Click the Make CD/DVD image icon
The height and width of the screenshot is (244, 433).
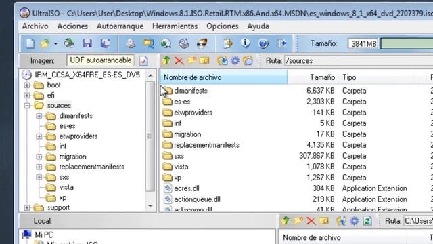click(x=131, y=43)
